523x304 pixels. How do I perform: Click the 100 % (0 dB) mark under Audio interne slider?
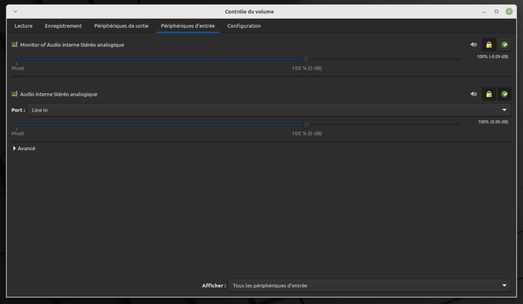pos(307,133)
